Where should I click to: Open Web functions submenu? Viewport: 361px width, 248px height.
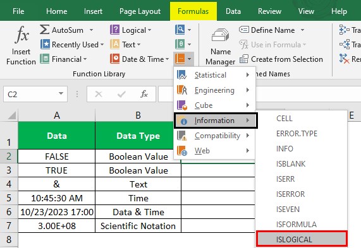pos(214,151)
